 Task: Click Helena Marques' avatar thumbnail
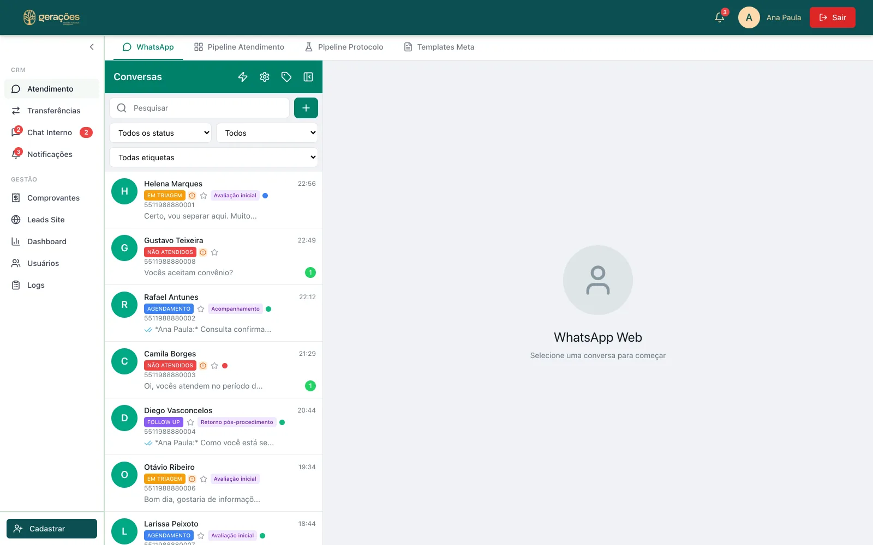pyautogui.click(x=124, y=191)
